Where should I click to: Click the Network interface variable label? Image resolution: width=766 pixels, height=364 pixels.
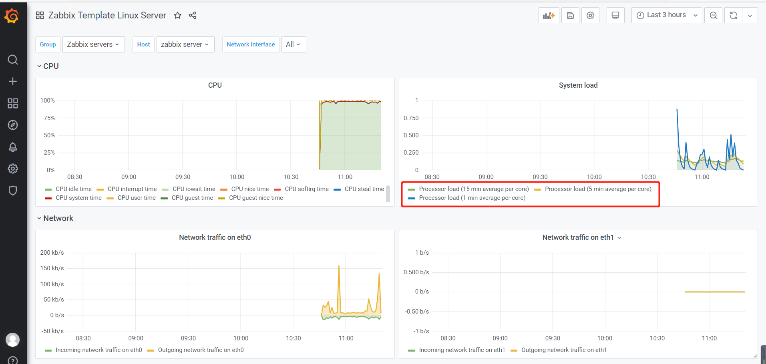click(251, 44)
